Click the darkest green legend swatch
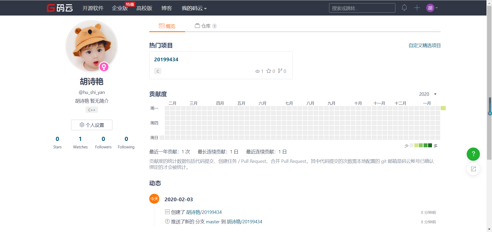Viewport: 492px width, 232px height. 430,145
